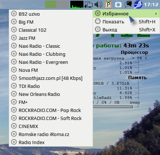Switch to the gray workspace pager square
The image size is (160, 155).
tap(63, 5)
